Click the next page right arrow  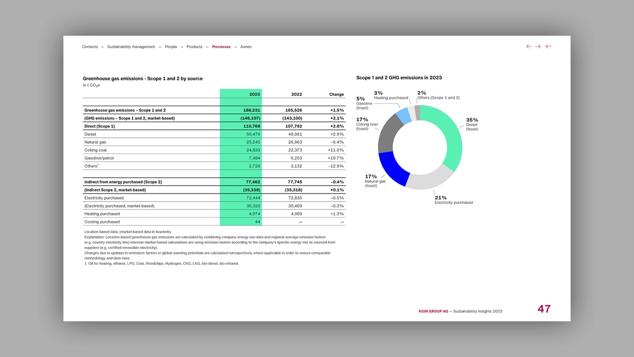pos(538,47)
